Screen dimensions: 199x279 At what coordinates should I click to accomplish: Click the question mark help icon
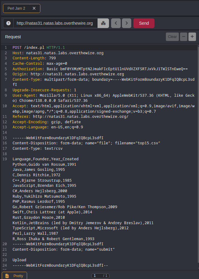pos(8,23)
